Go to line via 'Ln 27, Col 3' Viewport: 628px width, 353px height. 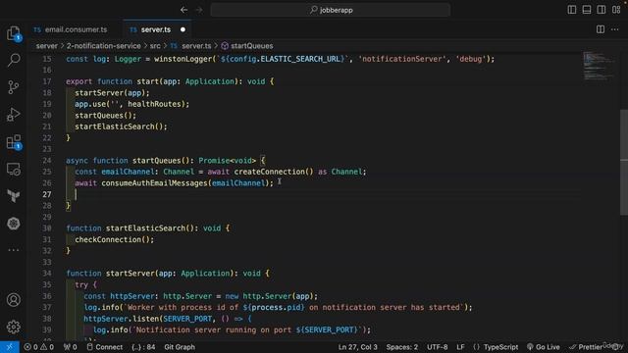point(357,347)
